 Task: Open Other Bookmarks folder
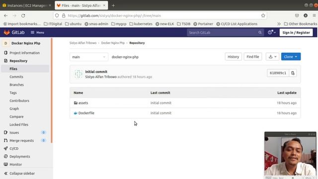pos(300,24)
